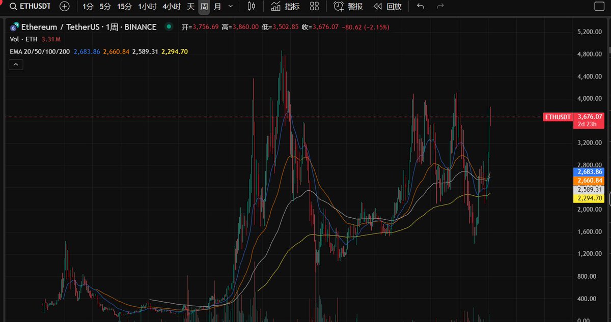Click the ETHUSDT price label on axis
This screenshot has width=611, height=322.
pyautogui.click(x=559, y=117)
